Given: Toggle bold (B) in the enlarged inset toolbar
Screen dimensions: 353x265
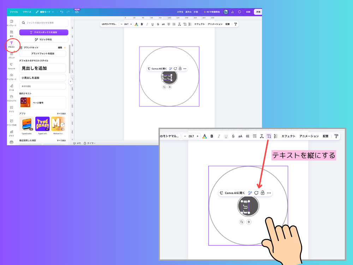Looking at the screenshot, I should (x=211, y=136).
